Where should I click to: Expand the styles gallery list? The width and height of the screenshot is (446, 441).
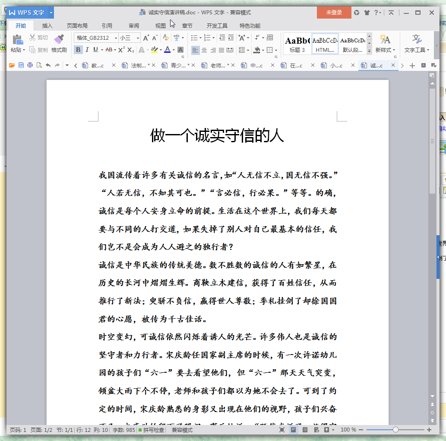(x=369, y=51)
